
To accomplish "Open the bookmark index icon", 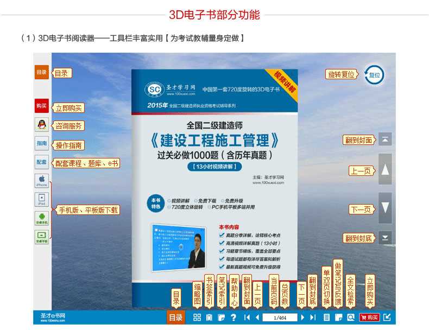I will point(209,318).
